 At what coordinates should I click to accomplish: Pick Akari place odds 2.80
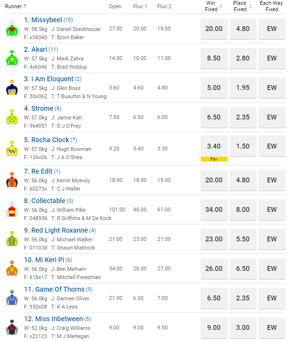pos(243,58)
